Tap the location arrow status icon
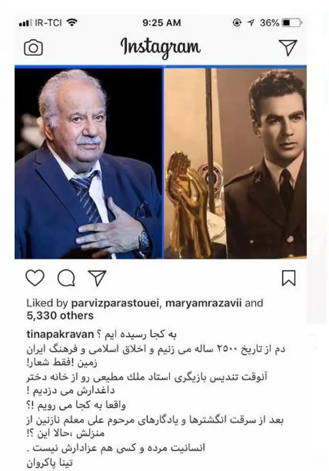The image size is (329, 471). click(251, 23)
